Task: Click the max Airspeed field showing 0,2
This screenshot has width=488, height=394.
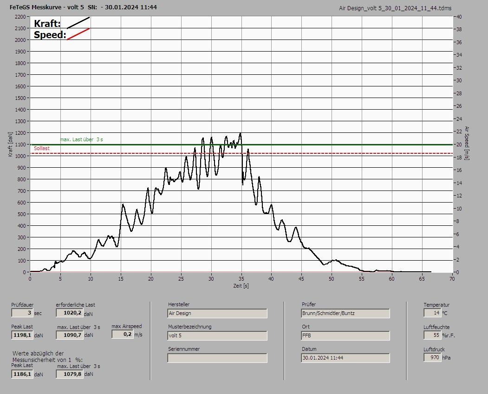Action: pyautogui.click(x=122, y=334)
